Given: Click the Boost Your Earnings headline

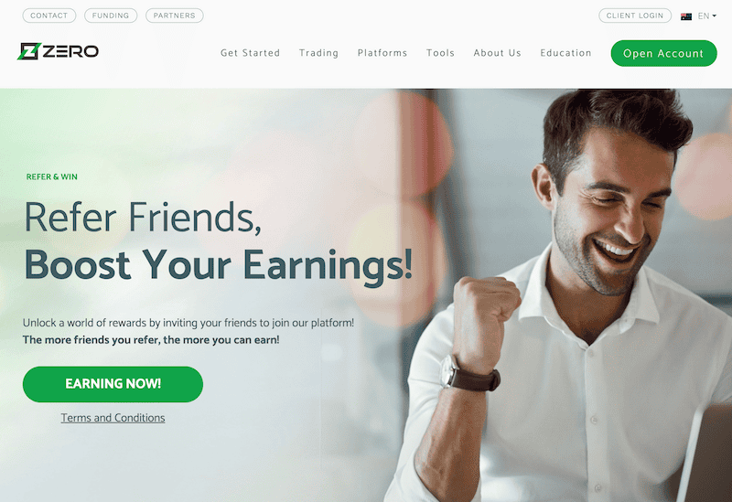Looking at the screenshot, I should click(x=219, y=265).
